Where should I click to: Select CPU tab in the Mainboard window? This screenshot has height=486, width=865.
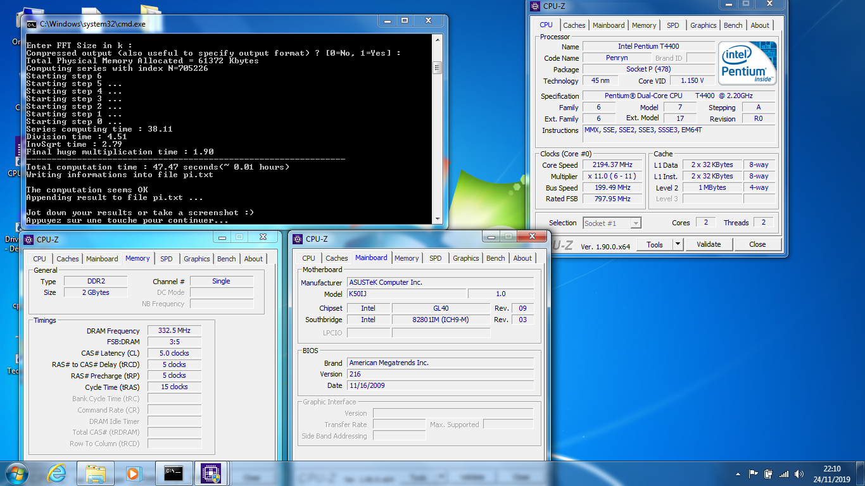(x=309, y=258)
